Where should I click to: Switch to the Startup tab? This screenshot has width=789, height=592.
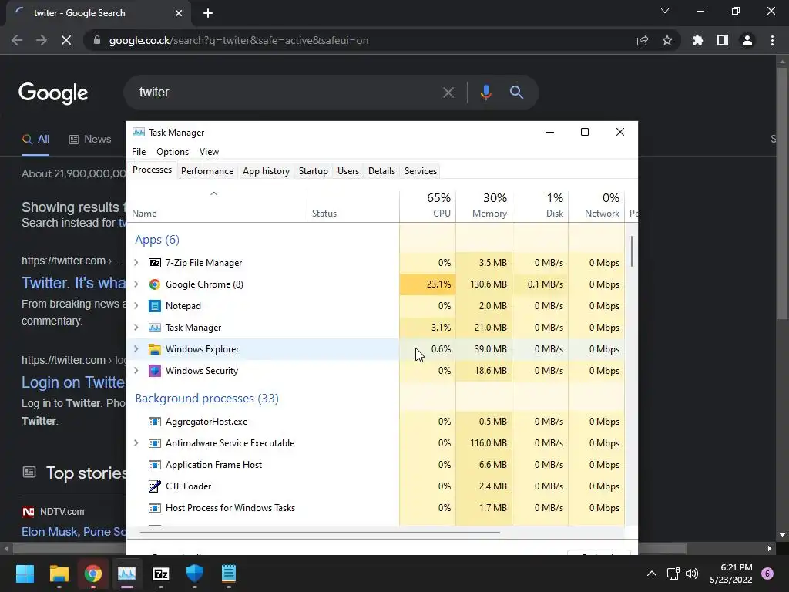pos(314,171)
